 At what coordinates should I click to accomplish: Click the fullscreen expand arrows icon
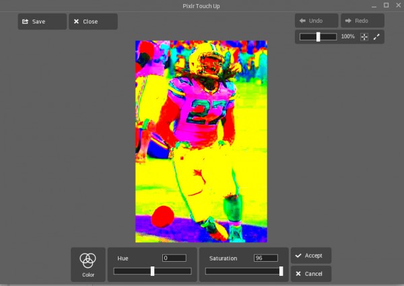(376, 37)
